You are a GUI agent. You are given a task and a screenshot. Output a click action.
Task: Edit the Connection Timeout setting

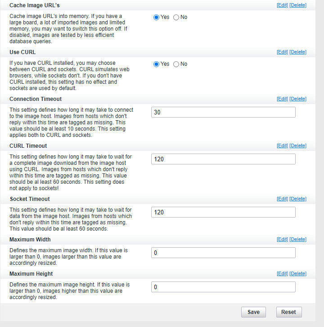[282, 99]
